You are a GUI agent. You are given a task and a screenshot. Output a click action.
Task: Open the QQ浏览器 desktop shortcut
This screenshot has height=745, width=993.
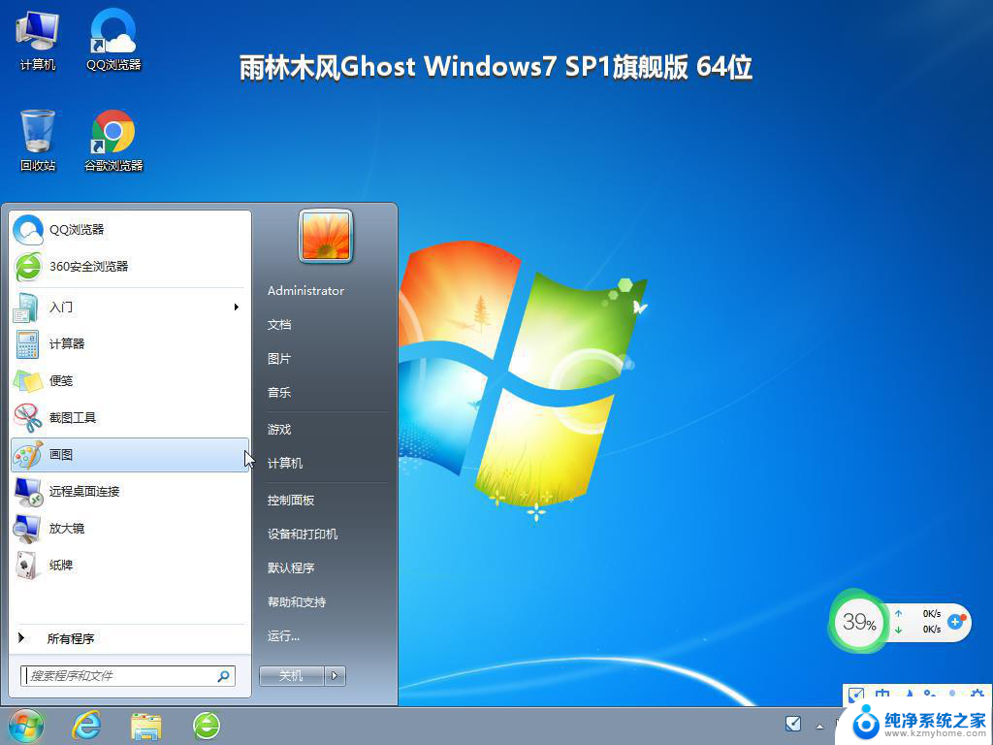pyautogui.click(x=113, y=40)
